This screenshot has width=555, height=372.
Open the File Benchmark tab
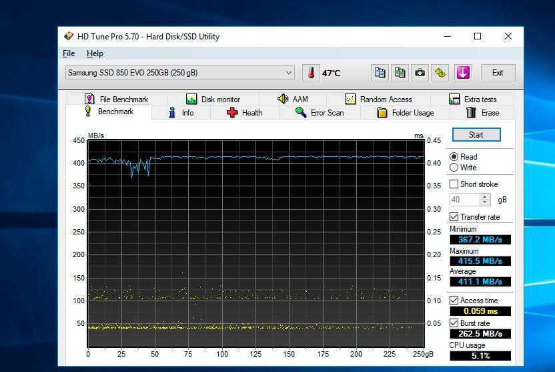tap(117, 100)
